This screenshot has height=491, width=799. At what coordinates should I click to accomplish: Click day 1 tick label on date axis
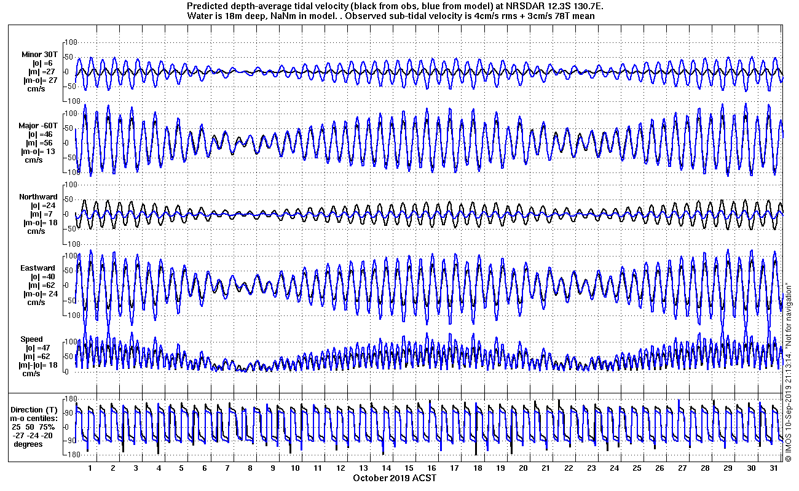click(x=90, y=468)
